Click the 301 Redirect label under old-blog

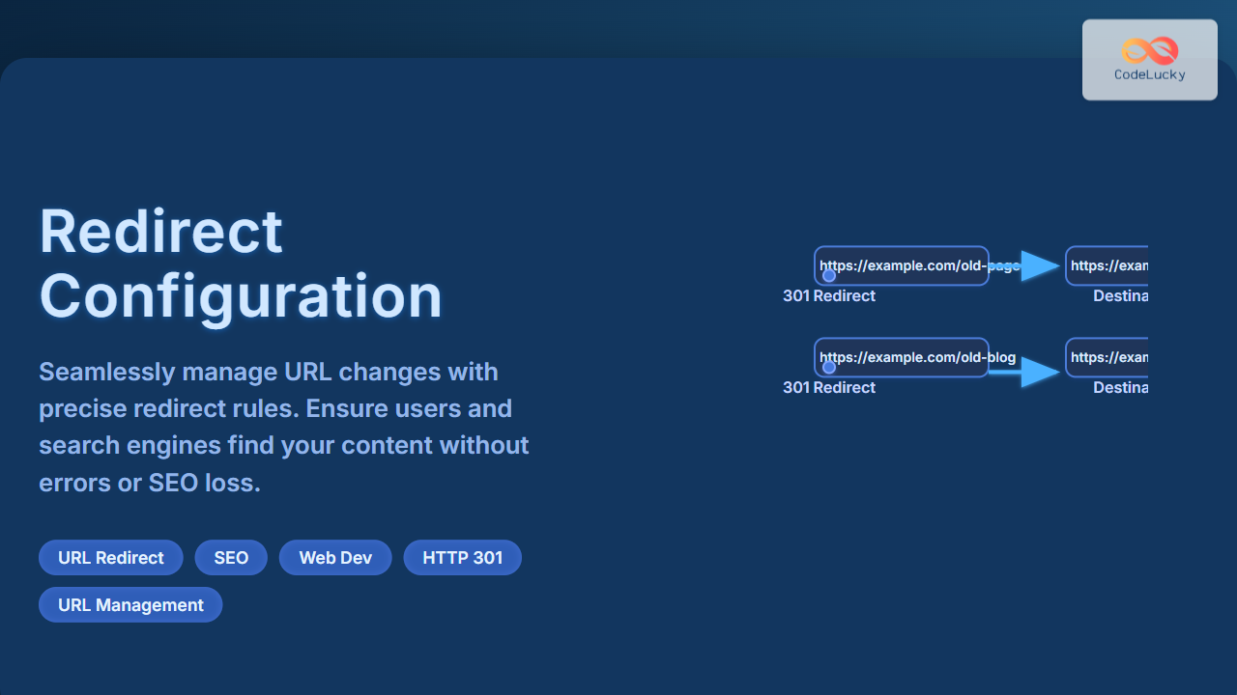coord(829,388)
